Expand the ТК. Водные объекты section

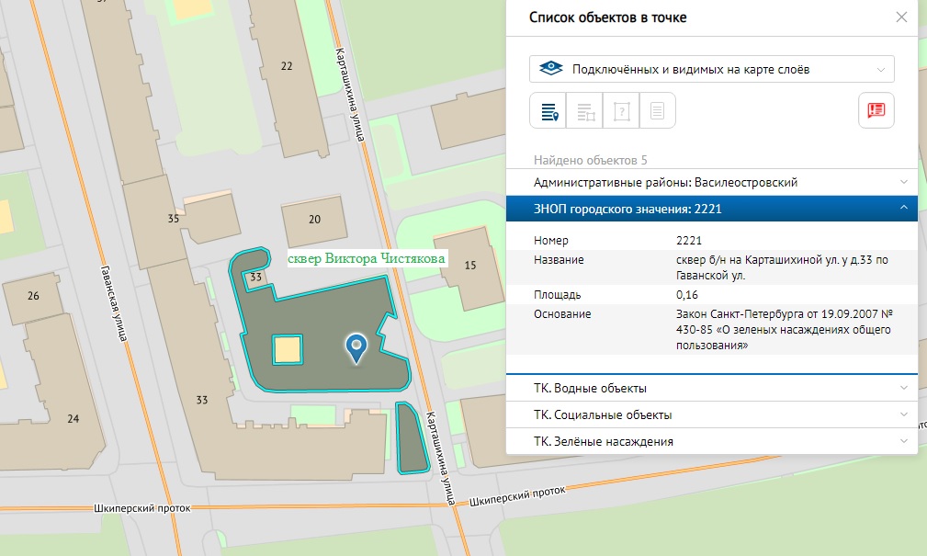[711, 388]
